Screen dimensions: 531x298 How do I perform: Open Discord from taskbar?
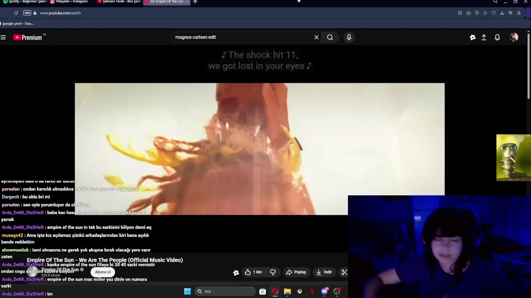point(324,291)
